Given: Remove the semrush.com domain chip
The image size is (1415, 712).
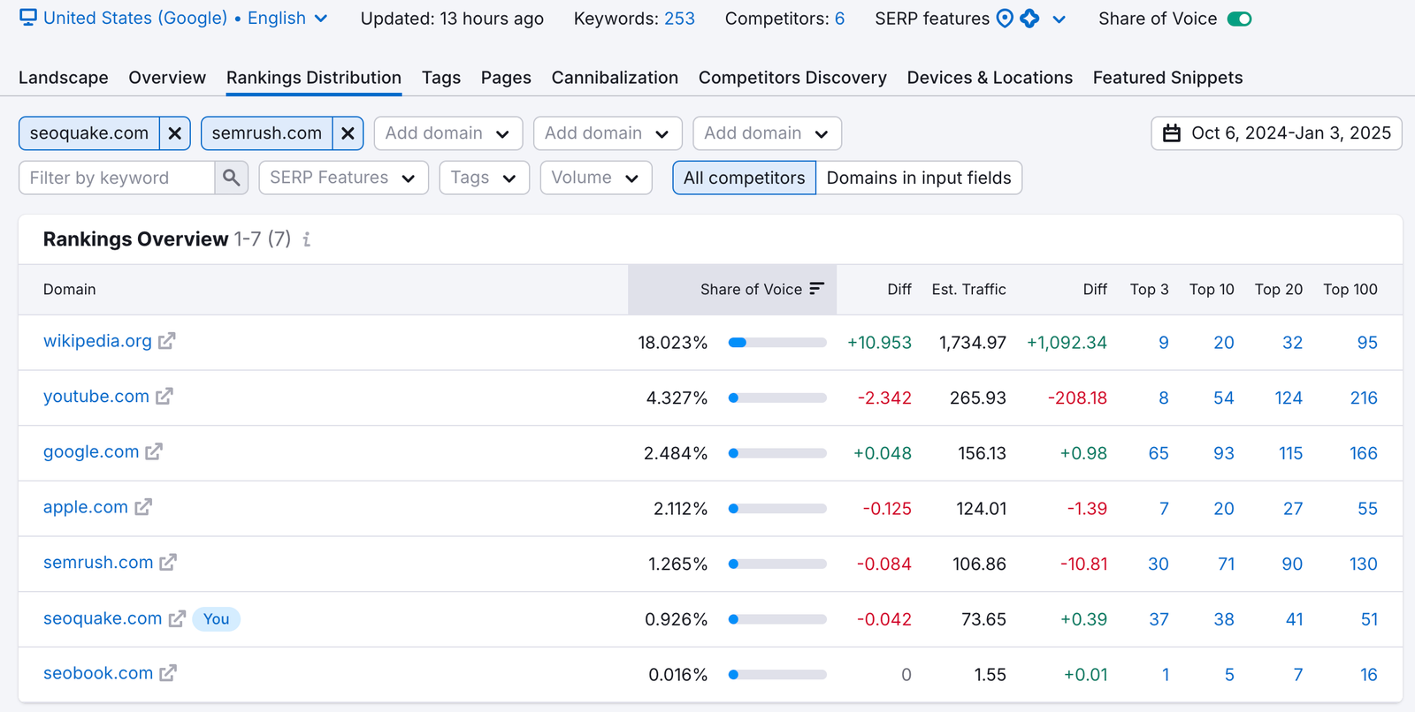Looking at the screenshot, I should [x=348, y=133].
